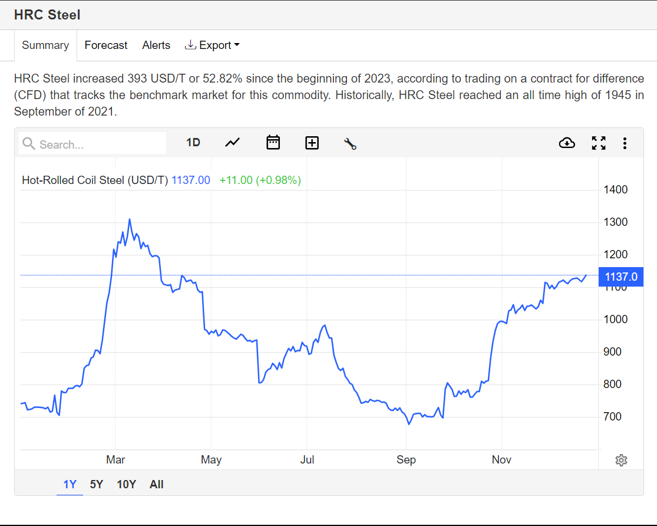Switch to the 10Y time range
Image resolution: width=657 pixels, height=526 pixels.
click(126, 485)
